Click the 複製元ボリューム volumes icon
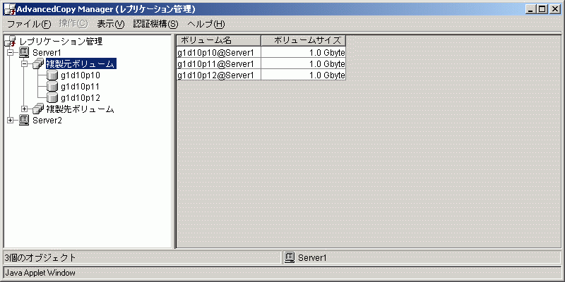The width and height of the screenshot is (565, 282). pyautogui.click(x=38, y=64)
